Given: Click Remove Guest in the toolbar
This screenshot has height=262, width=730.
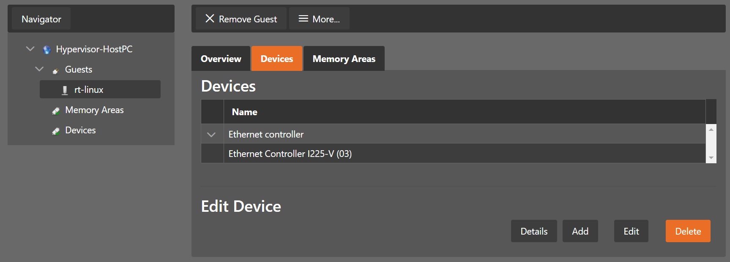Looking at the screenshot, I should [240, 19].
